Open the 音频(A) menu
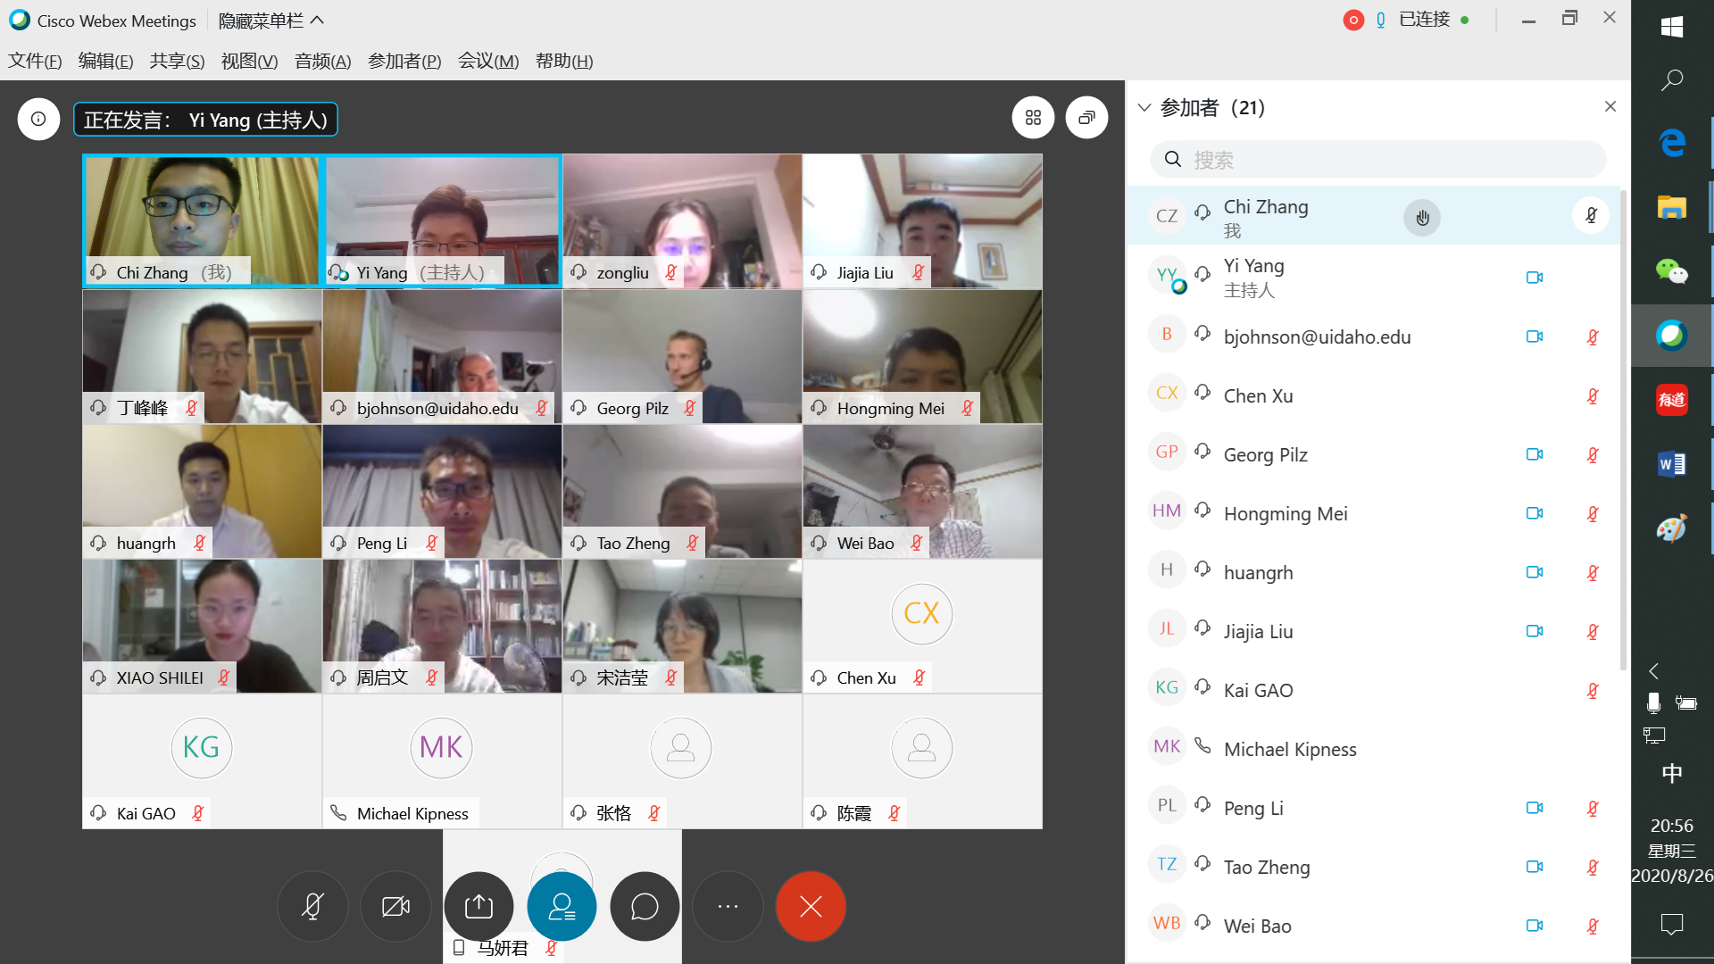1714x964 pixels. 322,61
